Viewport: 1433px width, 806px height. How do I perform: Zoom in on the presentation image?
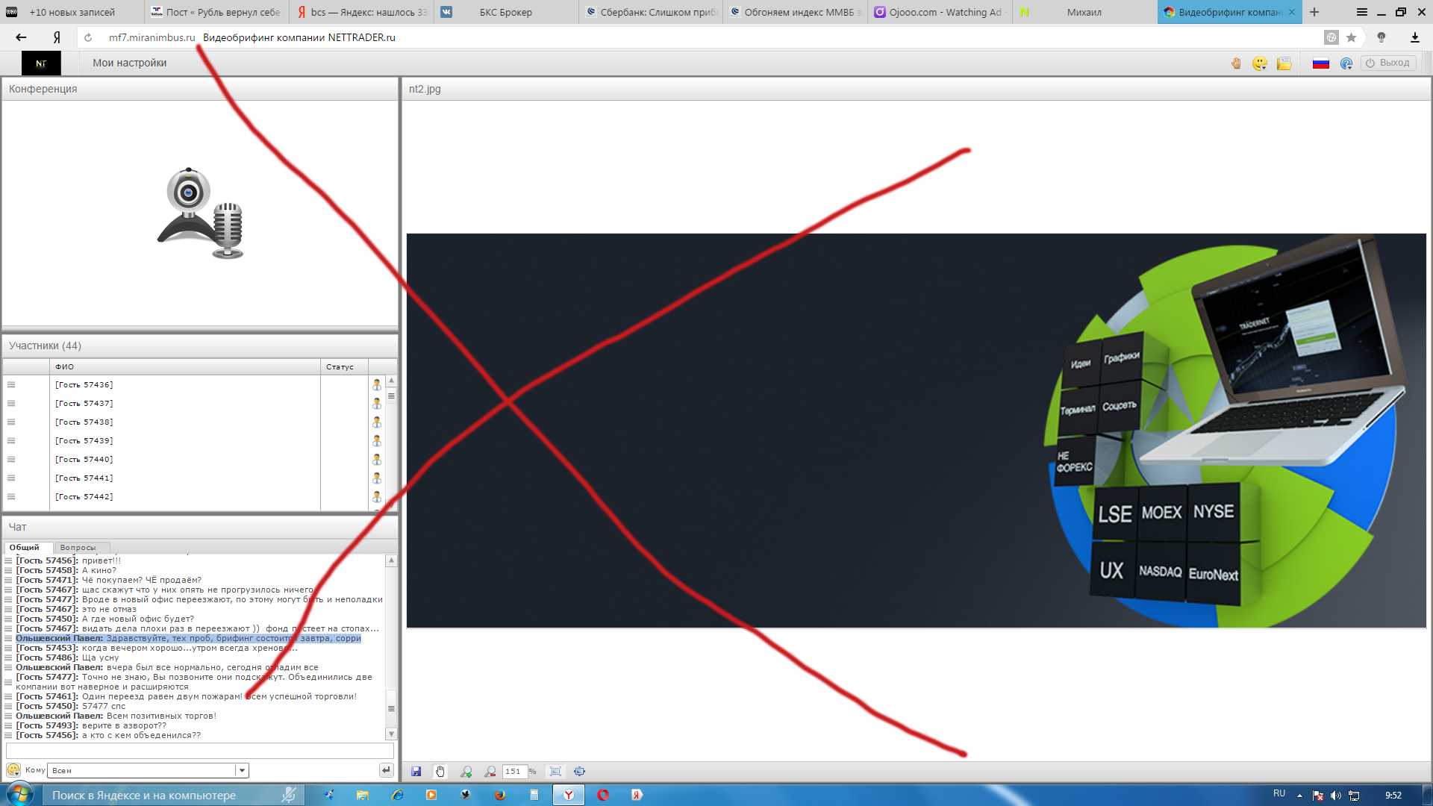pos(466,771)
